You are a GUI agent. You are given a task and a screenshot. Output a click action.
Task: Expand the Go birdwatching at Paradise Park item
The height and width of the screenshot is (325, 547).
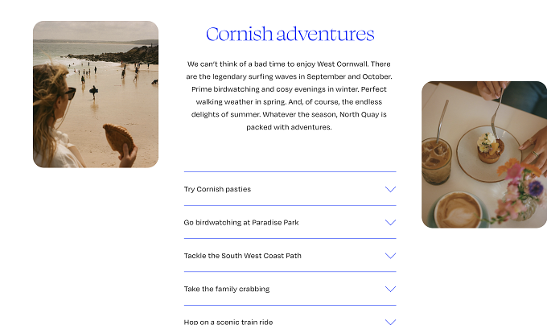241,223
